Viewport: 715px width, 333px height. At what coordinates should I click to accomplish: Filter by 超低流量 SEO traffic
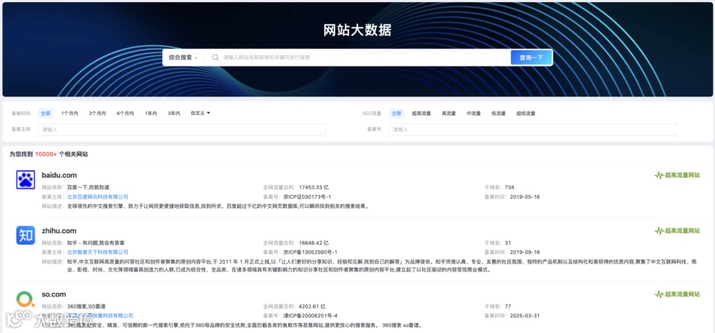tap(526, 113)
